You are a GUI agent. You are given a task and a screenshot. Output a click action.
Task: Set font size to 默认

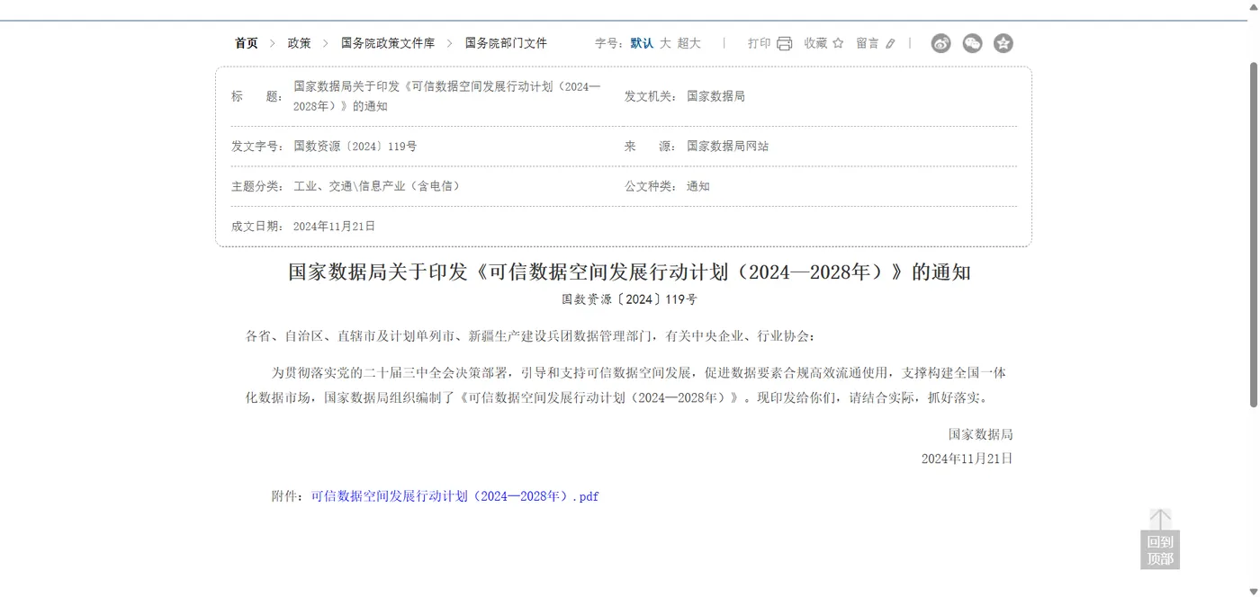point(642,43)
